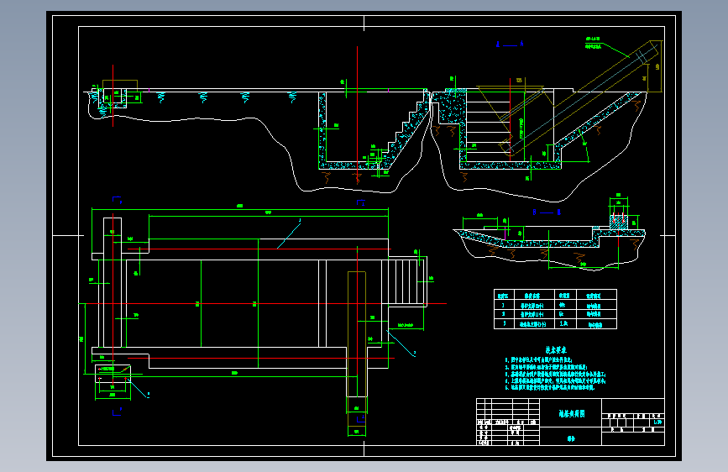Click the yellow leader note above the inclined conveyor
Image resolution: width=728 pixels, height=472 pixels.
tap(593, 43)
